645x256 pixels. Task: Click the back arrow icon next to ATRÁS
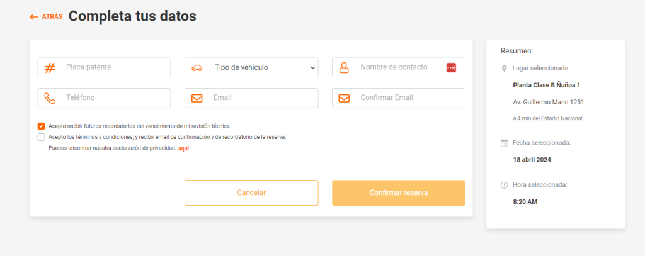tap(34, 17)
